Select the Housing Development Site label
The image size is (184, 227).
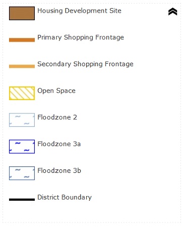(79, 11)
